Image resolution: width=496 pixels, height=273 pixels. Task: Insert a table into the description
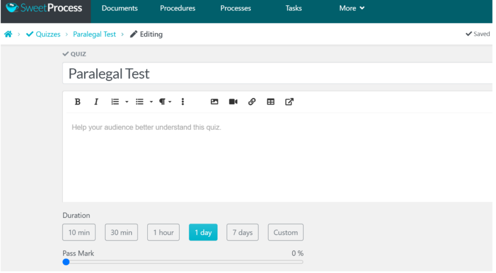pyautogui.click(x=270, y=102)
